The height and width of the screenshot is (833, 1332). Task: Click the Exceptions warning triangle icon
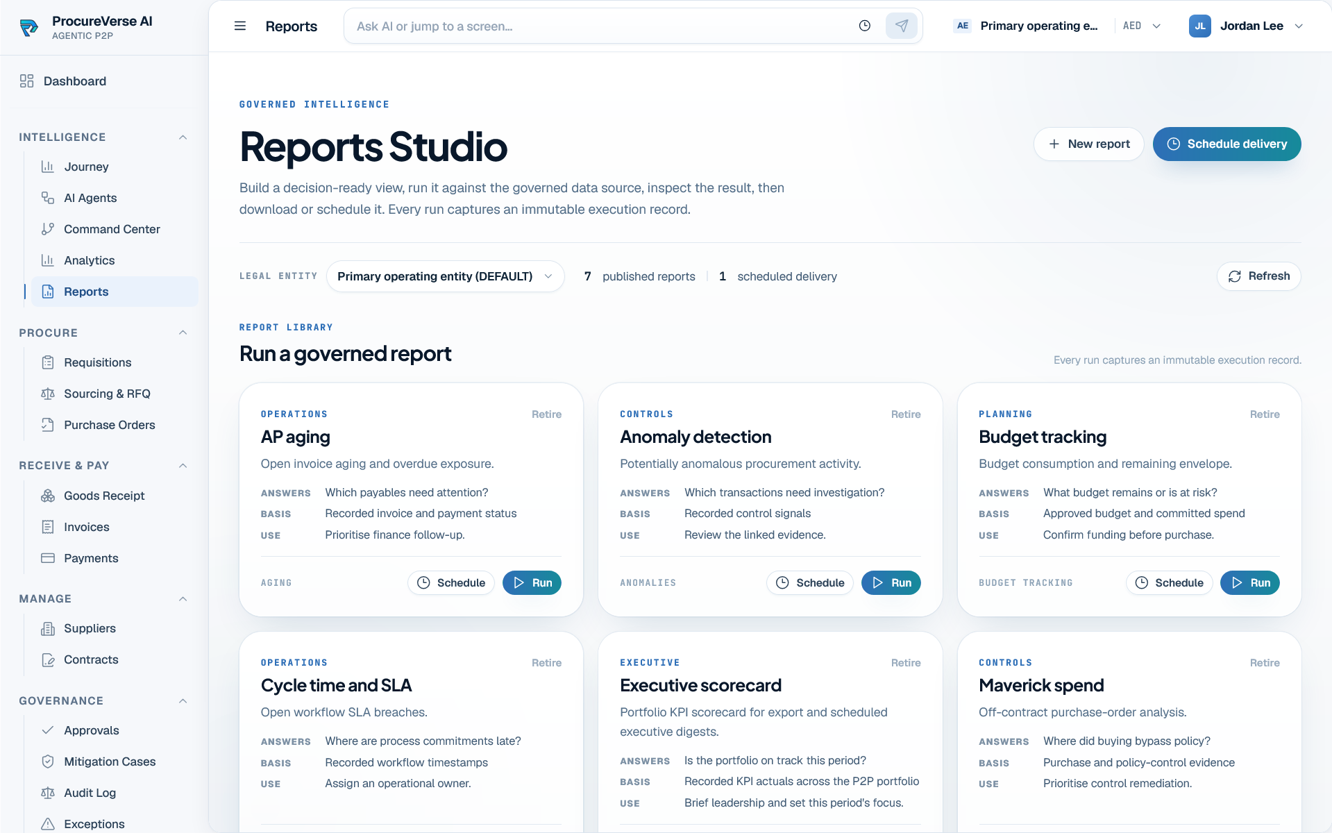[x=48, y=824]
